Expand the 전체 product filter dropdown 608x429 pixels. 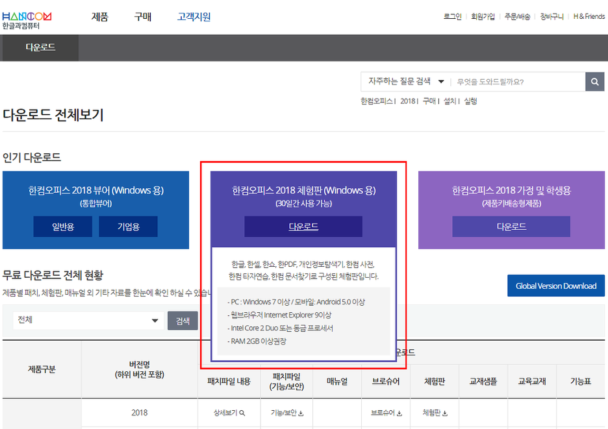88,320
